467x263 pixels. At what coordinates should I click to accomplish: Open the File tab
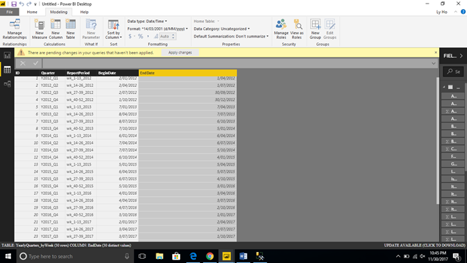point(10,12)
